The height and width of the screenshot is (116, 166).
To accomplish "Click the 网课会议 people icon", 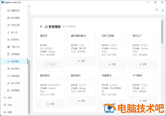I will pyautogui.click(x=9, y=40).
